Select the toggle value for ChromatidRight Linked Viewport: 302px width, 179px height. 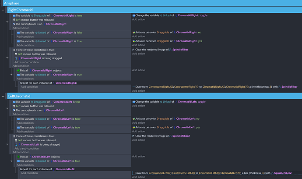tap(204, 16)
